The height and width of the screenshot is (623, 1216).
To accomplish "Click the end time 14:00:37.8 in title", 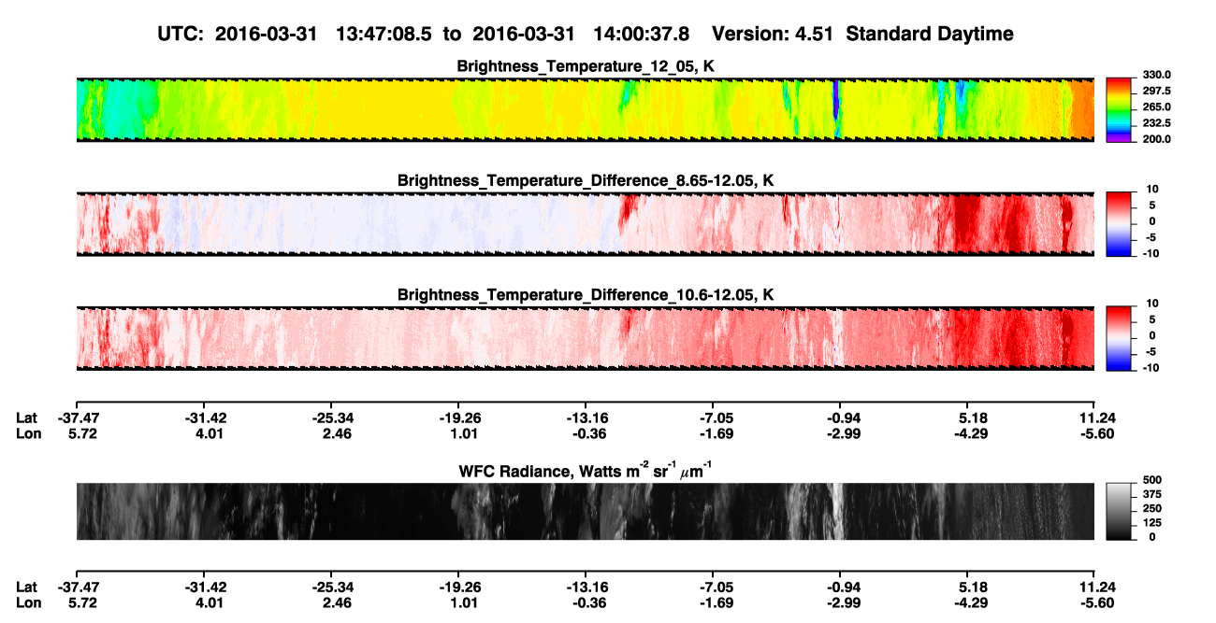I will tap(641, 35).
